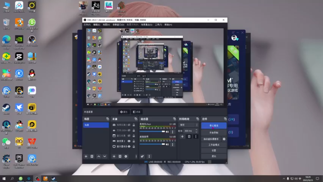Click the source properties (属性) gear button
The height and width of the screenshot is (182, 323).
point(124,112)
